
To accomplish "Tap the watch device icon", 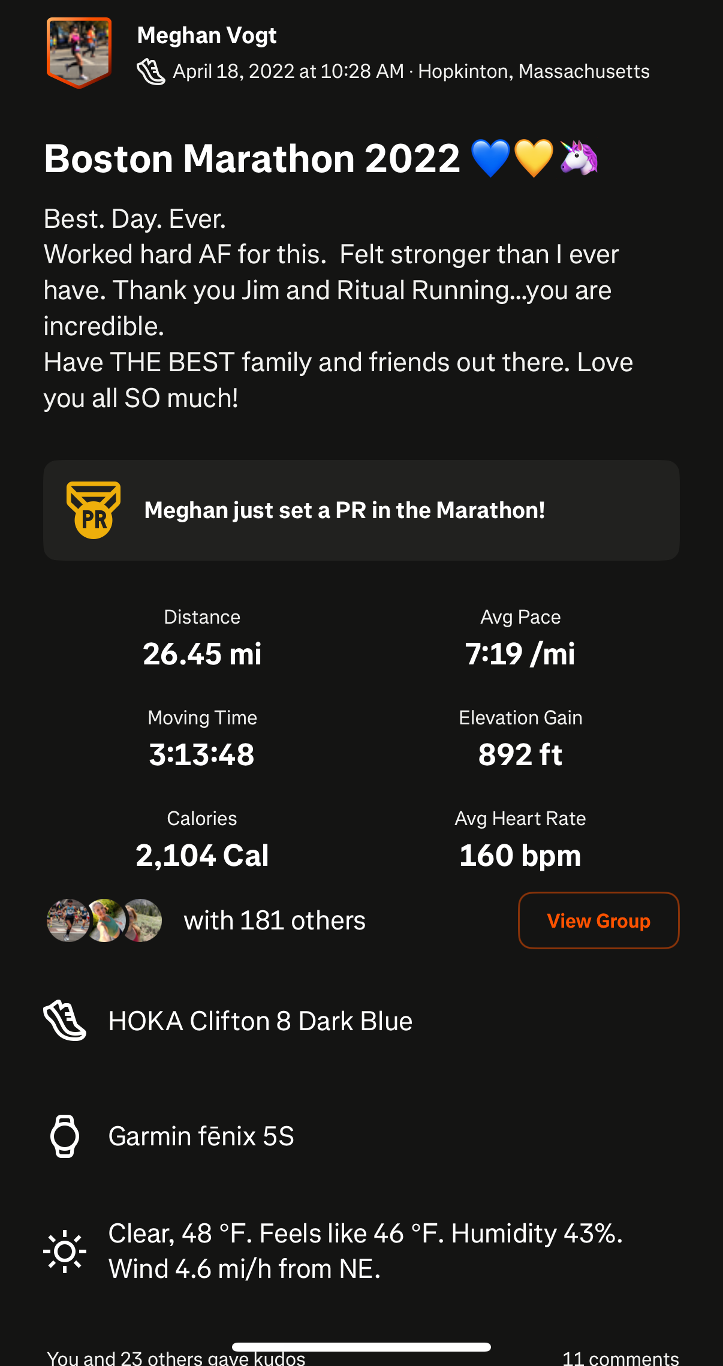I will 65,1136.
